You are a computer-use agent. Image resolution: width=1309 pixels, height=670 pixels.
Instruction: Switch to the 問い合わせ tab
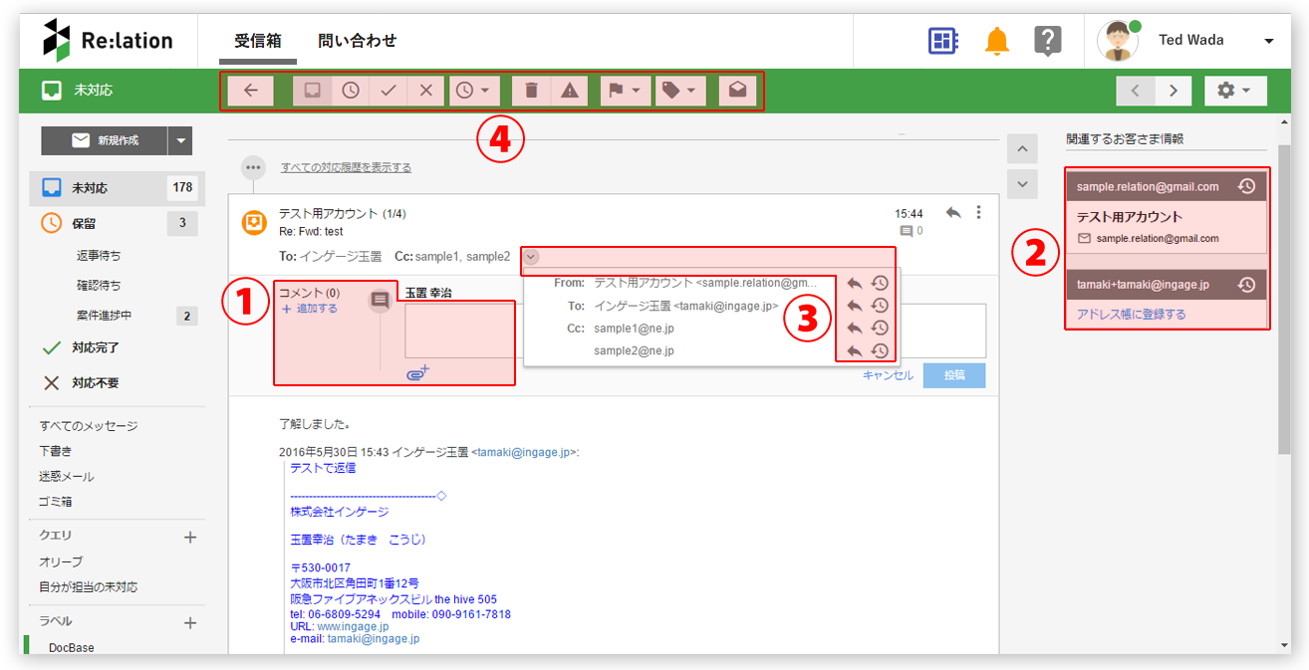[x=358, y=41]
